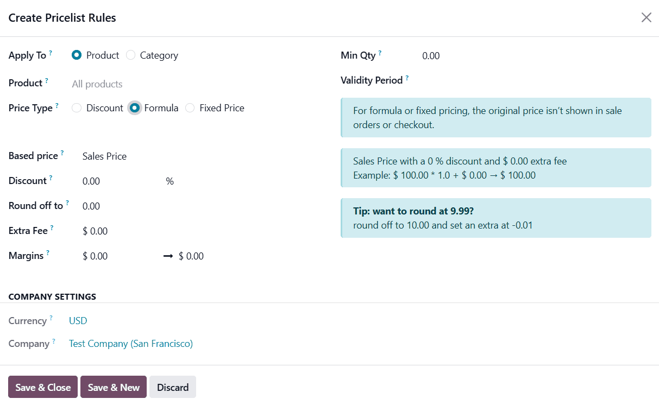This screenshot has width=659, height=405.
Task: Open Test Company (San Francisco) record
Action: click(x=130, y=343)
